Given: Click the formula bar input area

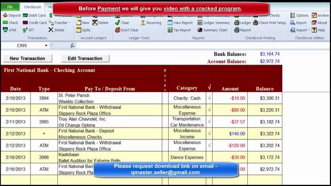Looking at the screenshot, I should click(x=203, y=45).
